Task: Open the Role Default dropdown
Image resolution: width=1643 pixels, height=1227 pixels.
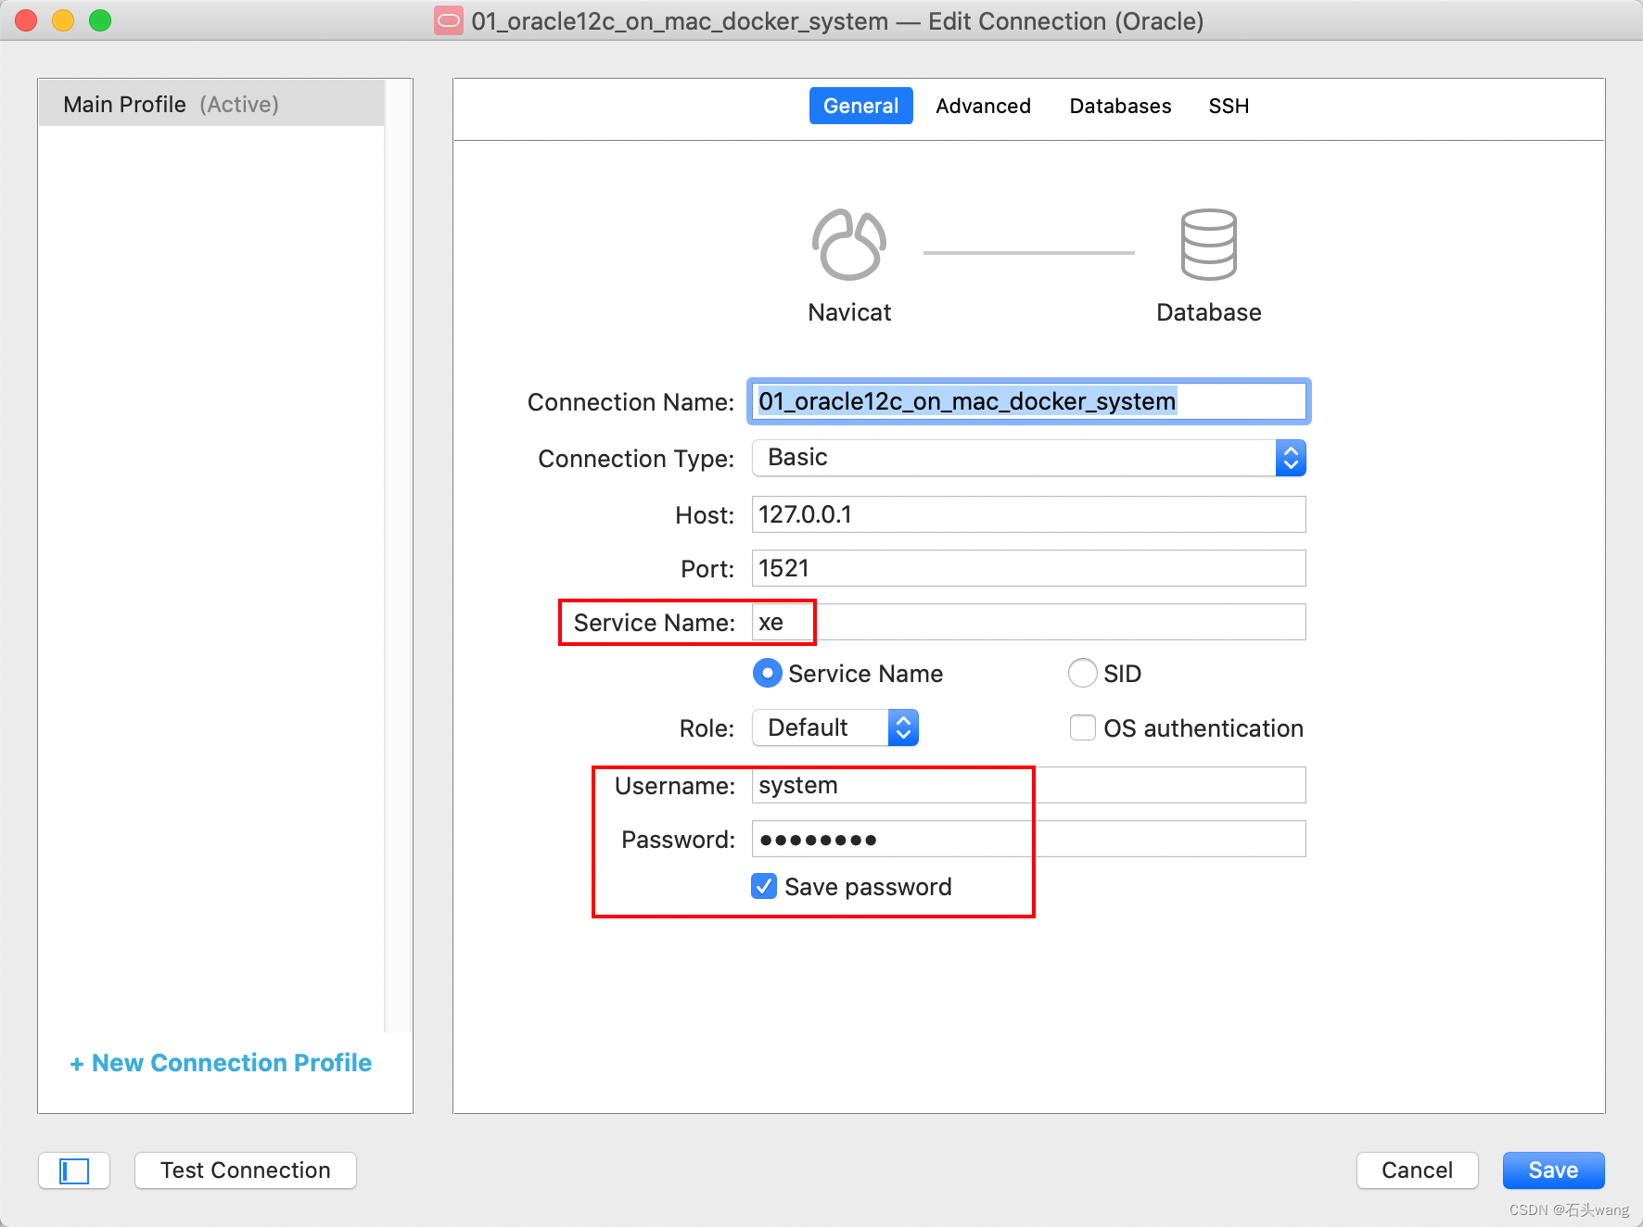Action: 834,727
